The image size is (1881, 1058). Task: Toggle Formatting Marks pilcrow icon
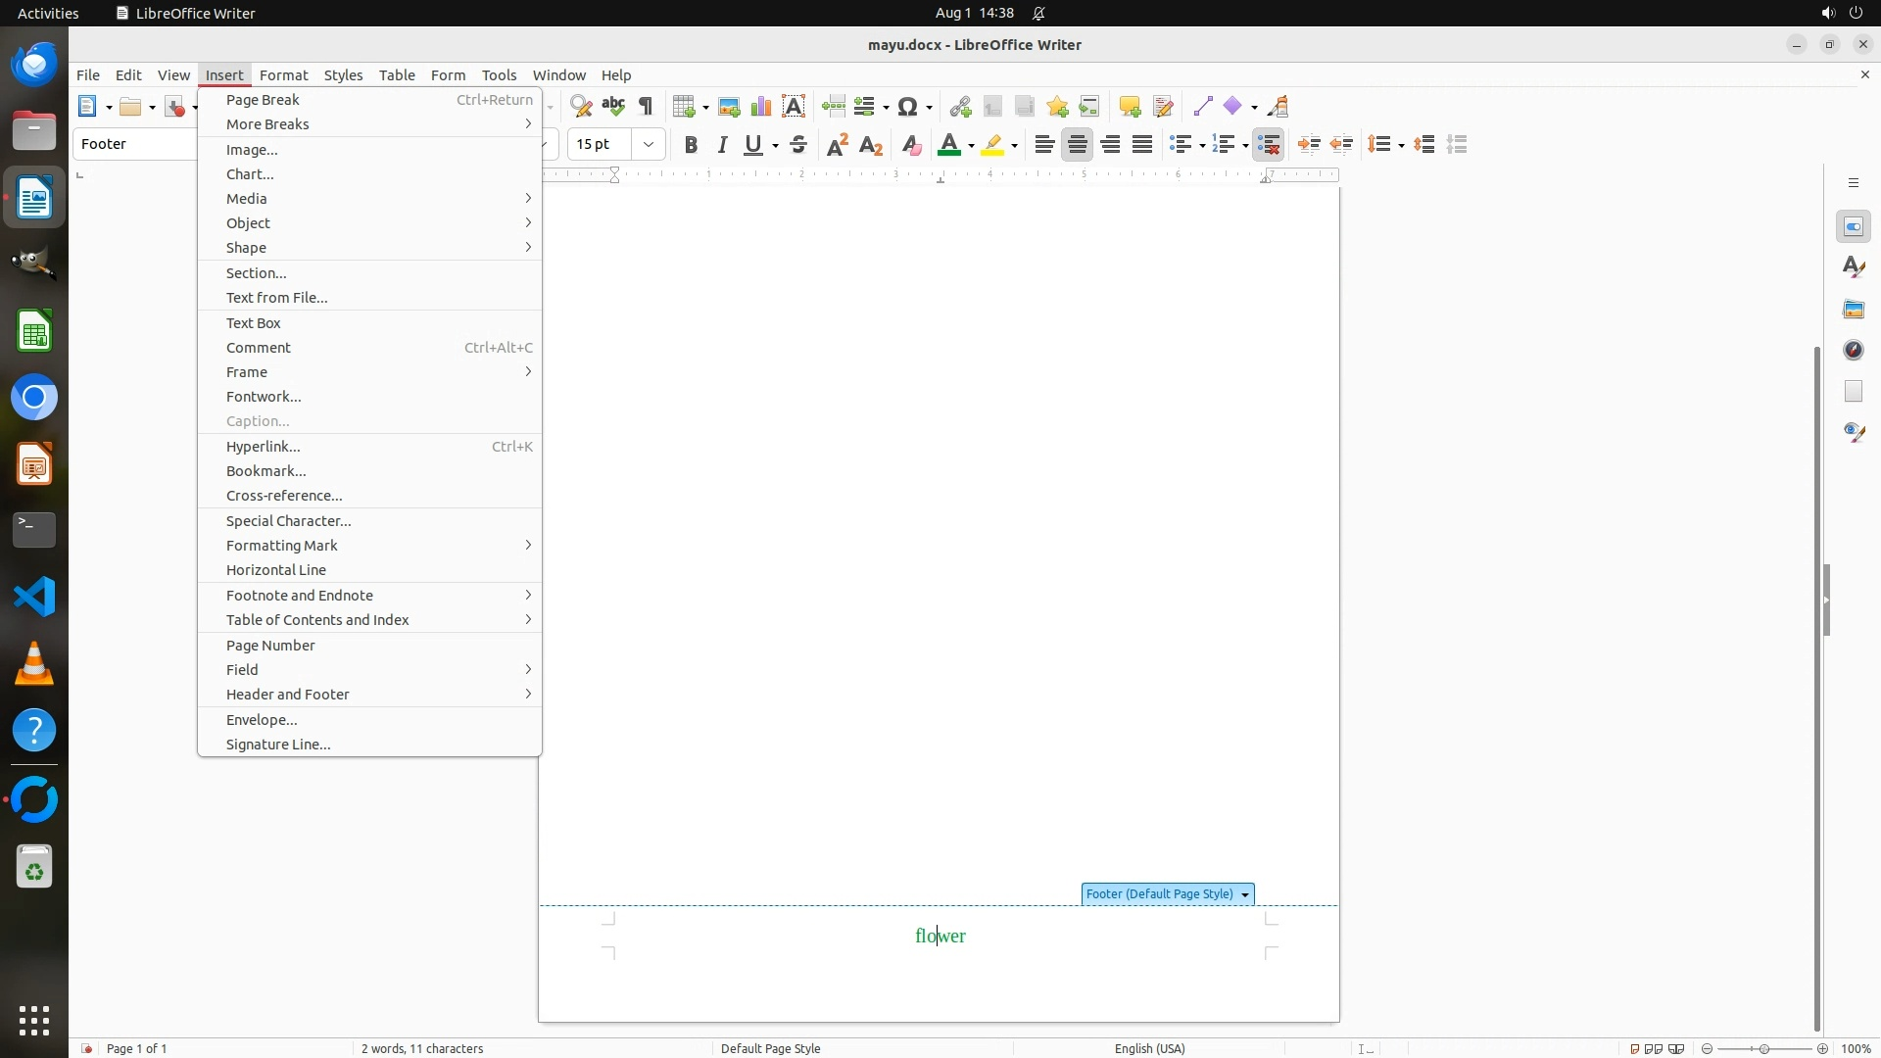click(x=646, y=107)
